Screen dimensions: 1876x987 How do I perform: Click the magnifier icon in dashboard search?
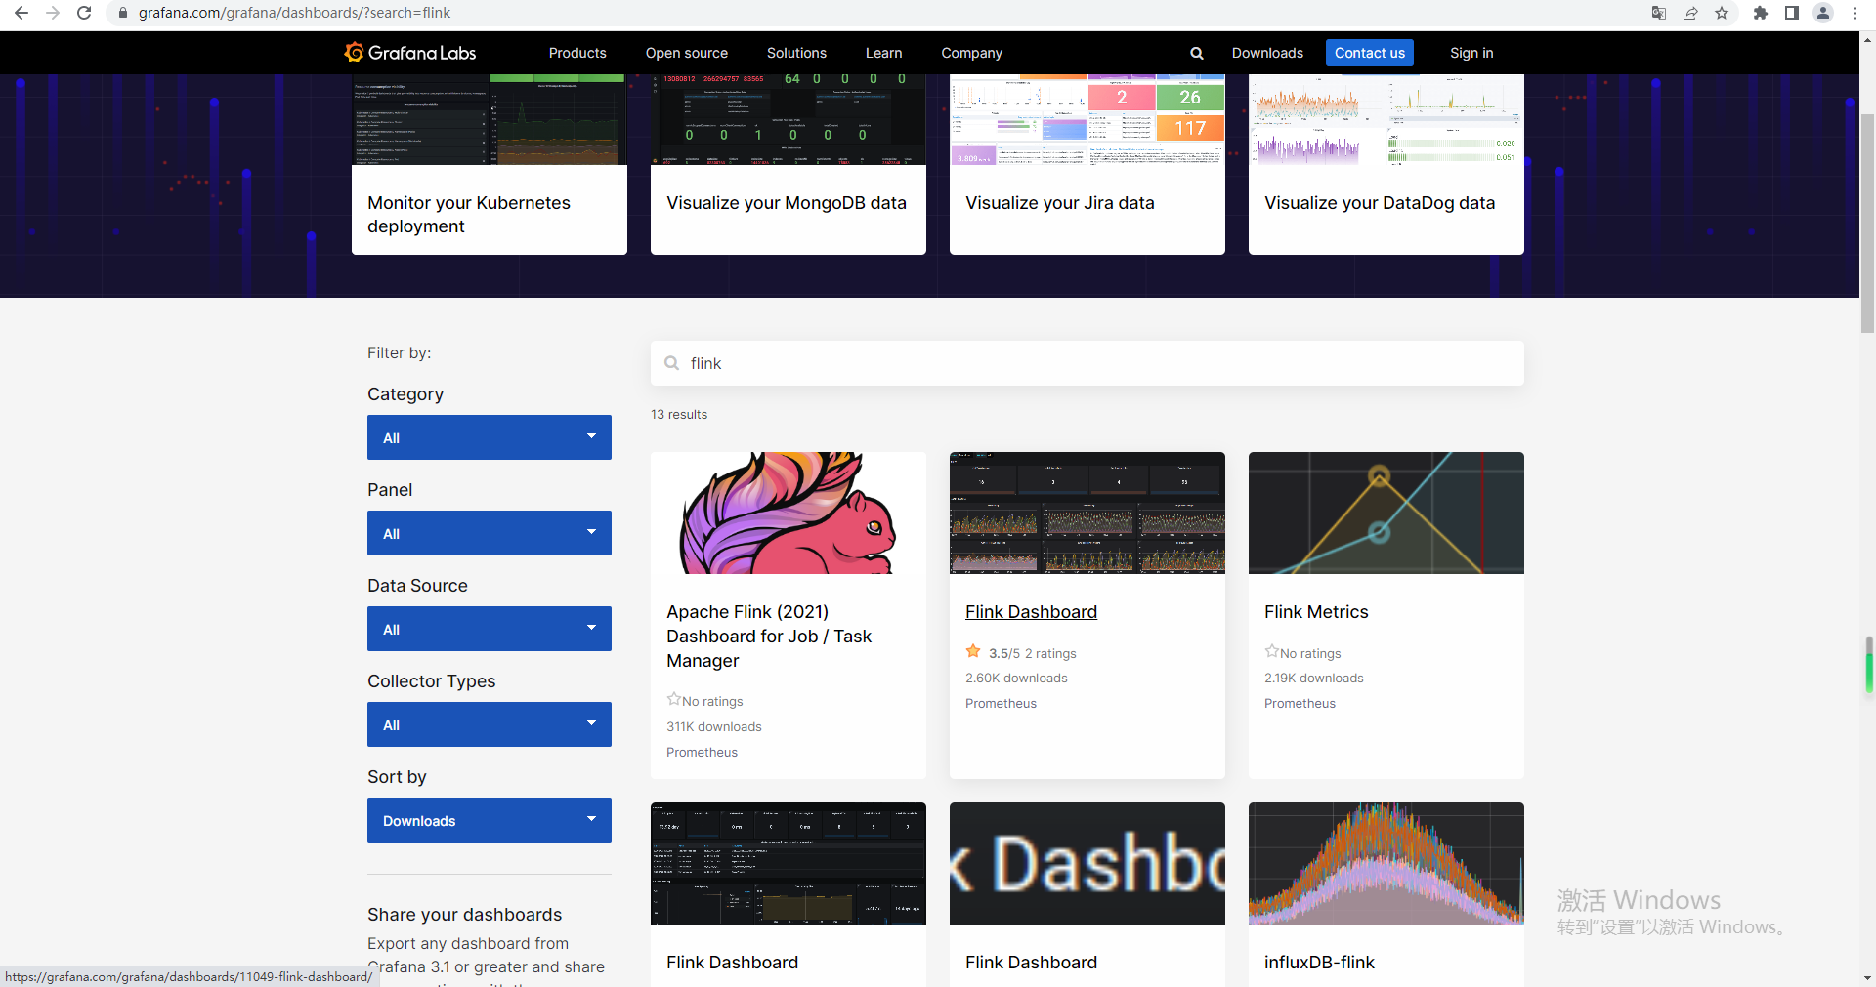[x=672, y=363]
